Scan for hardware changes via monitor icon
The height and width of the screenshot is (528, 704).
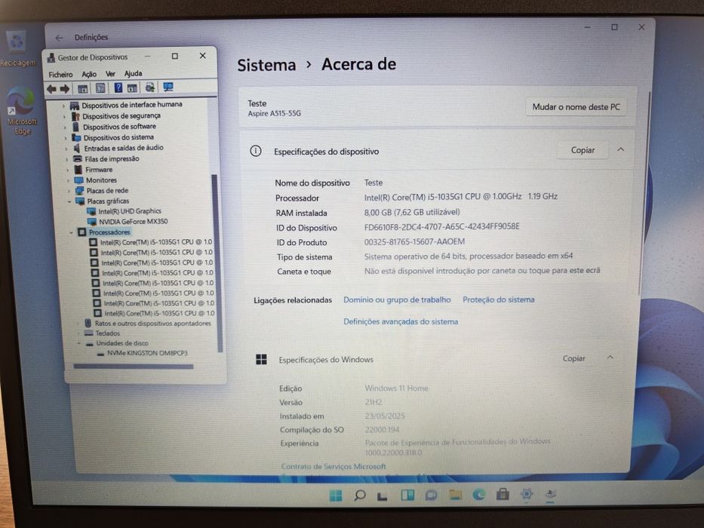coord(168,87)
